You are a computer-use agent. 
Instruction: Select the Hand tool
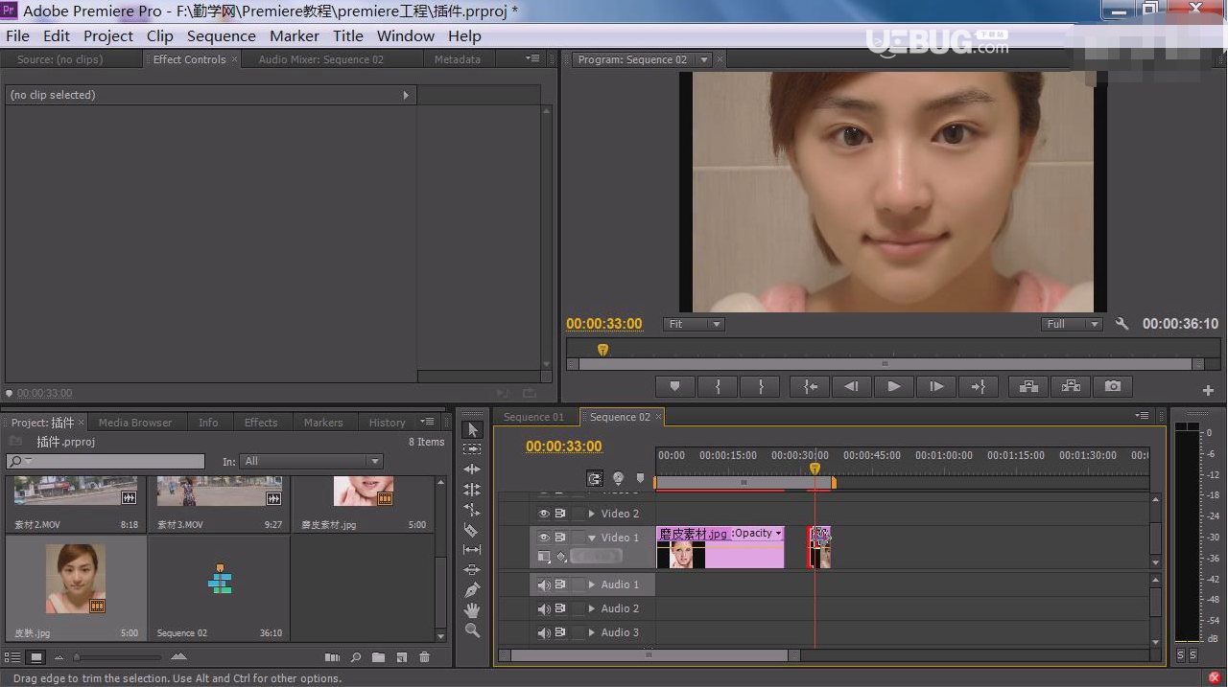click(472, 610)
